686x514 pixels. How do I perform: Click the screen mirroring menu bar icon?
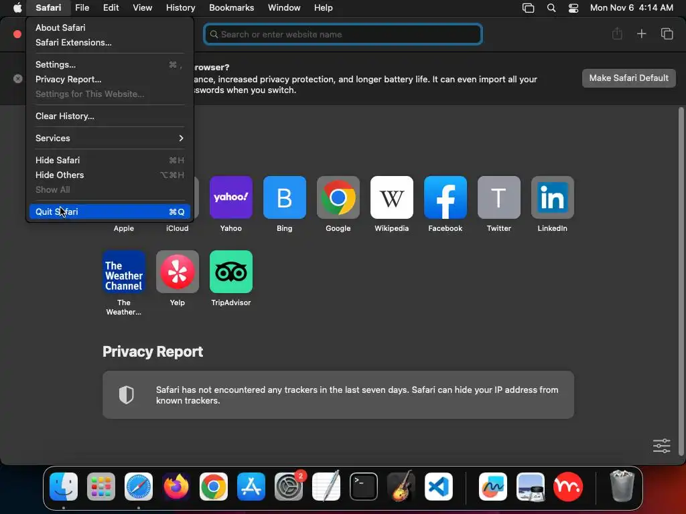pos(529,8)
